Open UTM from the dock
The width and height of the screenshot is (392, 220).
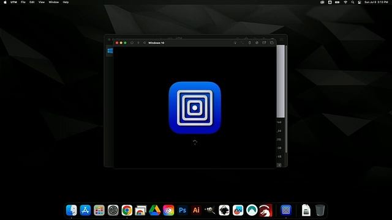click(286, 210)
